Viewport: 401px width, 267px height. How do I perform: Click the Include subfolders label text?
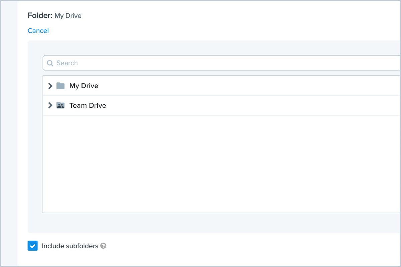(x=70, y=246)
